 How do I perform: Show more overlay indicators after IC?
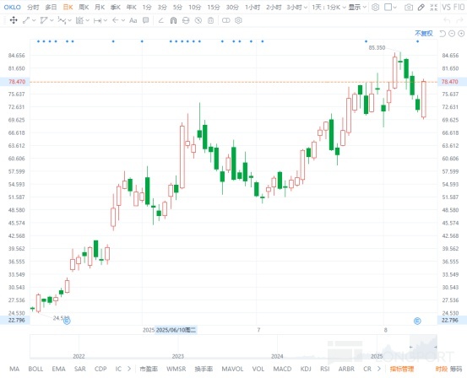point(129,369)
